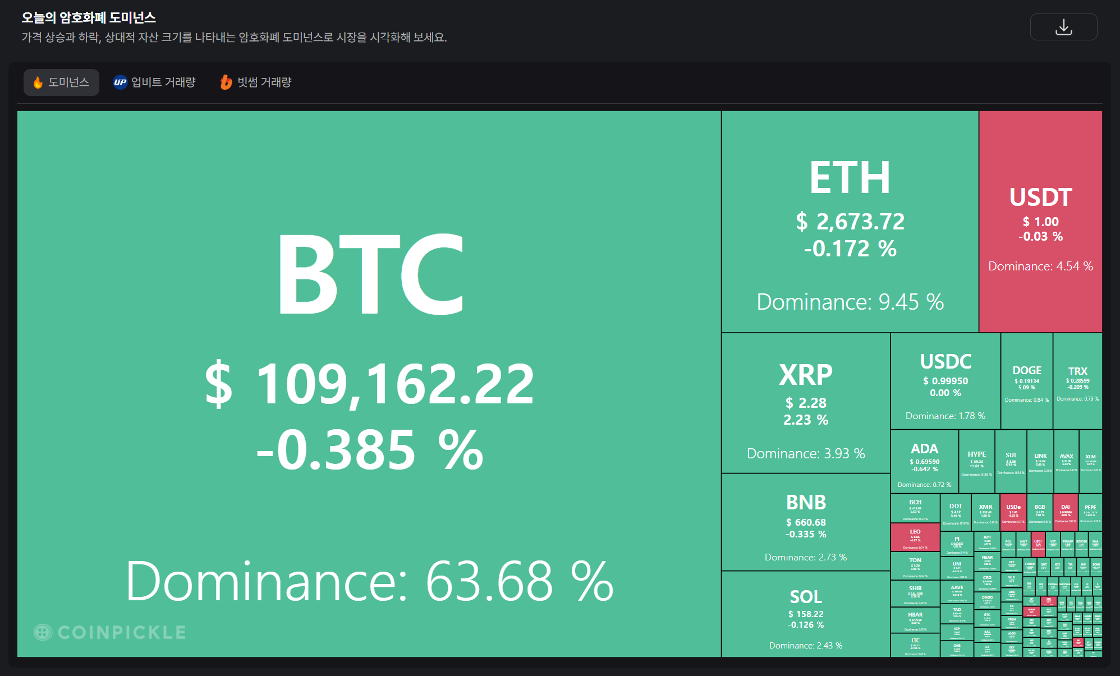Open the 빗썸 거래량 tab

[x=256, y=82]
